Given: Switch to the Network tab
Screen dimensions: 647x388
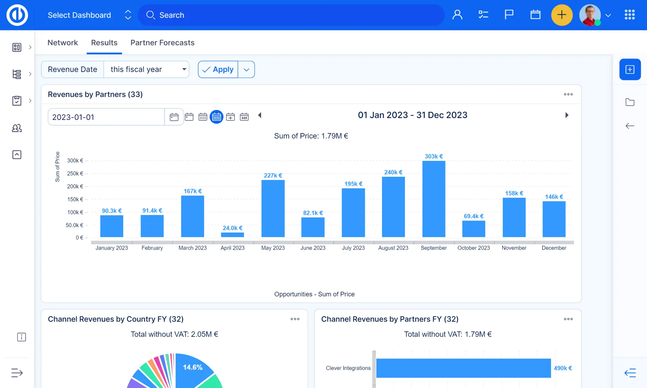Looking at the screenshot, I should pyautogui.click(x=63, y=43).
